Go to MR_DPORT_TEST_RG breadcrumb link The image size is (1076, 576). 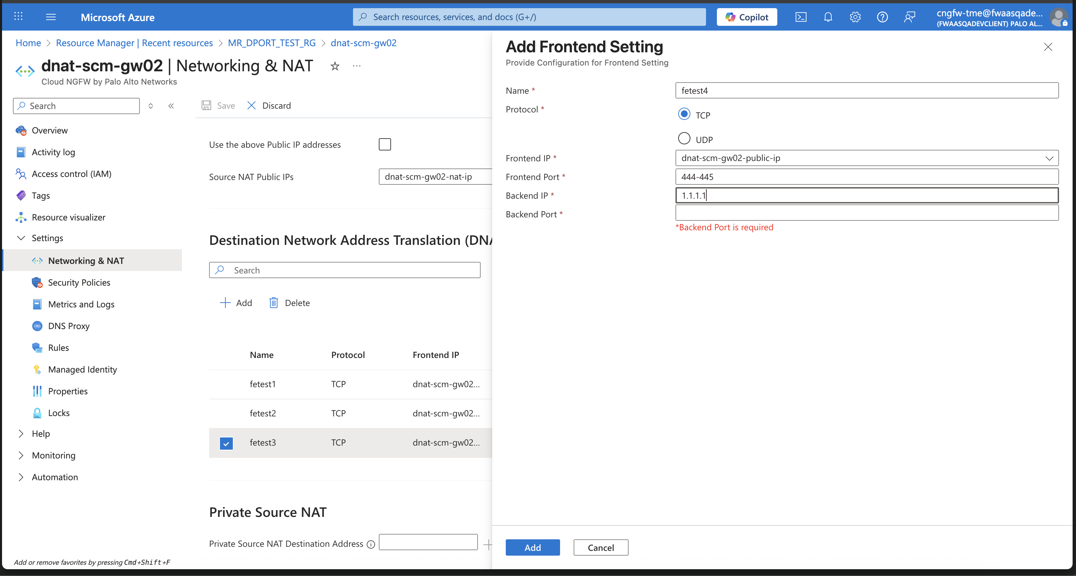(x=272, y=43)
